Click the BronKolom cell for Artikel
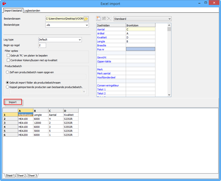Image resolution: width=221 pixels, height=181 pixels. point(141,33)
